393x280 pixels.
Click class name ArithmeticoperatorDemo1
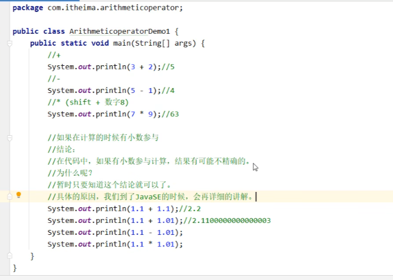[120, 32]
